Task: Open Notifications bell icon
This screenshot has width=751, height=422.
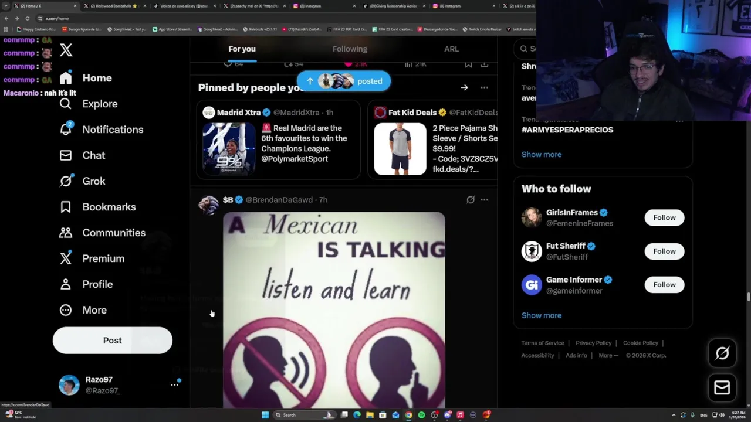Action: (66, 130)
